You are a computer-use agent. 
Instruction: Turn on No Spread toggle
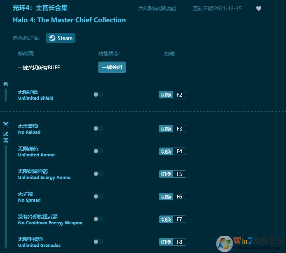pyautogui.click(x=98, y=196)
